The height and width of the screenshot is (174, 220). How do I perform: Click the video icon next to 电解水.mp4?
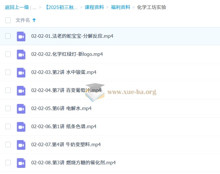21,108
